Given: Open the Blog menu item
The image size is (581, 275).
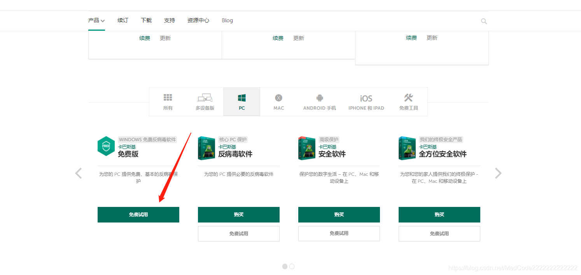Looking at the screenshot, I should point(227,20).
